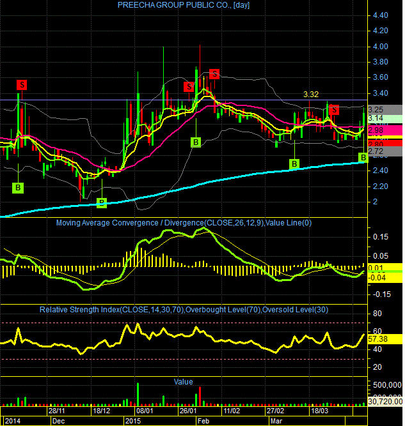This screenshot has height=426, width=405.
Task: Click the RSI 57.38 value tag
Action: click(385, 339)
